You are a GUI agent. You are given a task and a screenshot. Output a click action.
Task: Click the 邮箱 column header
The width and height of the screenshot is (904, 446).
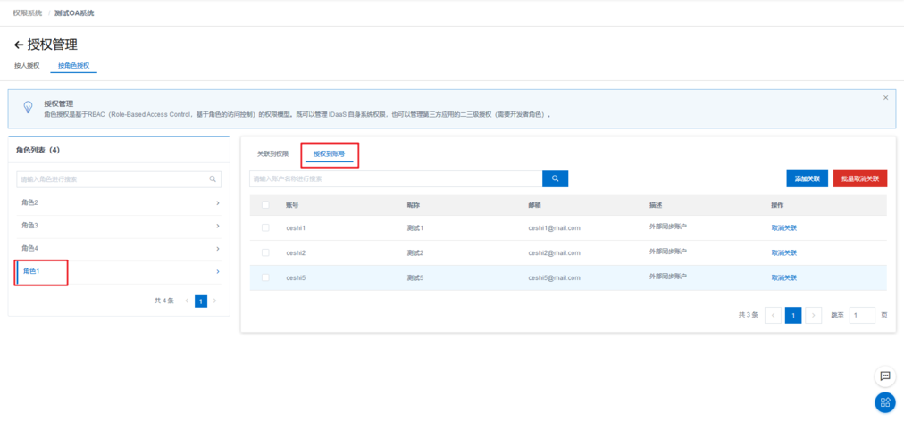point(534,205)
